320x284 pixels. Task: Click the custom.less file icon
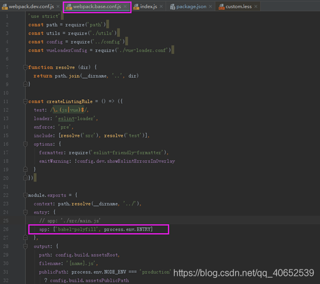[x=221, y=7]
